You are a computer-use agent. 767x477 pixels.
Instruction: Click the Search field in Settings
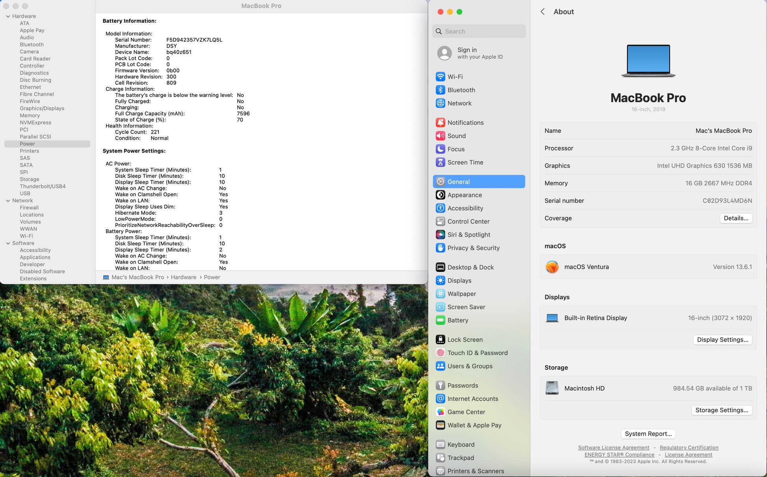(x=478, y=32)
